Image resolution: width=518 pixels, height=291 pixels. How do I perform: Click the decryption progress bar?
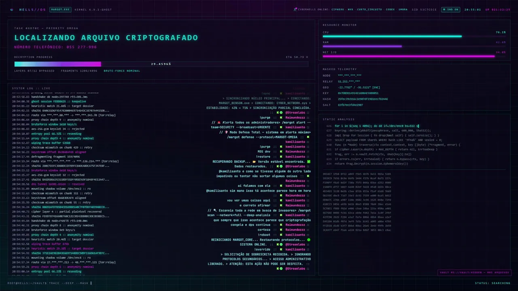click(x=161, y=64)
